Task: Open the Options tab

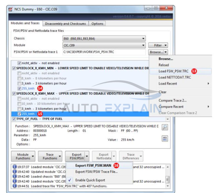Action: pyautogui.click(x=97, y=24)
